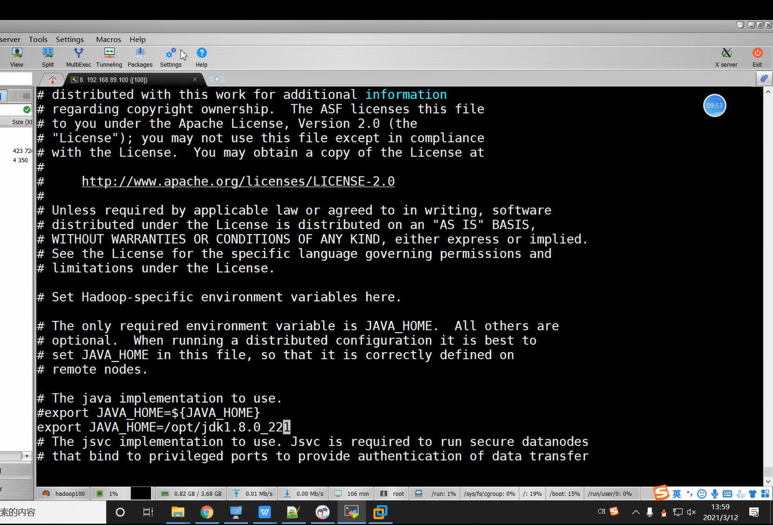Click the word information in cyan

click(406, 95)
